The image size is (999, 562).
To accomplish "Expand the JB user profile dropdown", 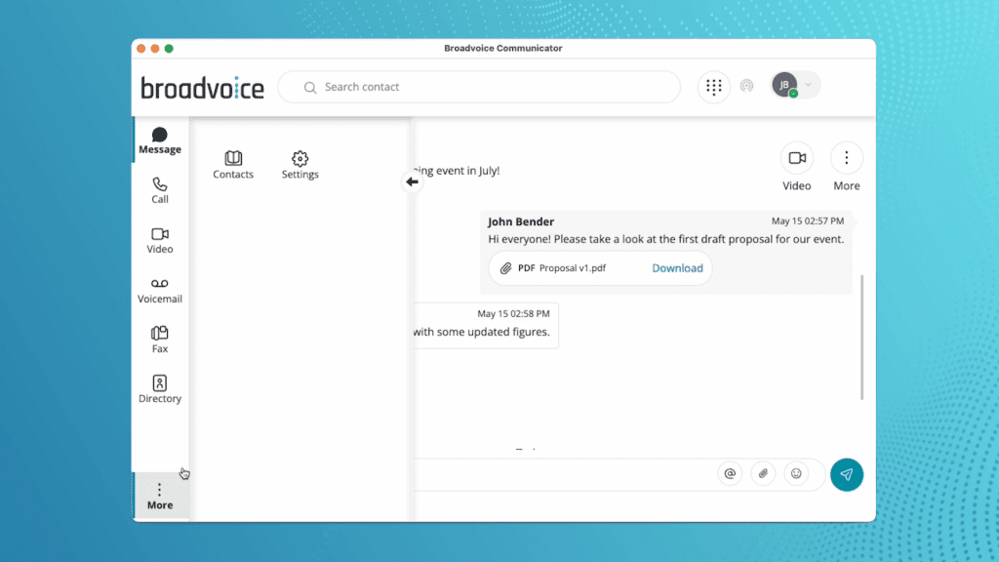I will point(808,86).
